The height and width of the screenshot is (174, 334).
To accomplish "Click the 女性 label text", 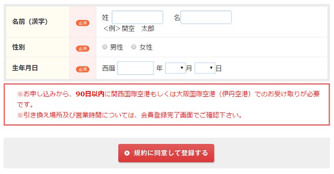I will 146,47.
